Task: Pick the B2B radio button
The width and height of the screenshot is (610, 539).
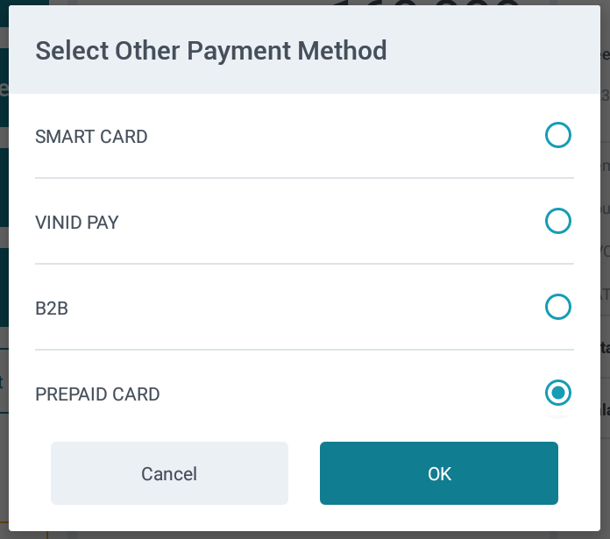Action: point(557,307)
